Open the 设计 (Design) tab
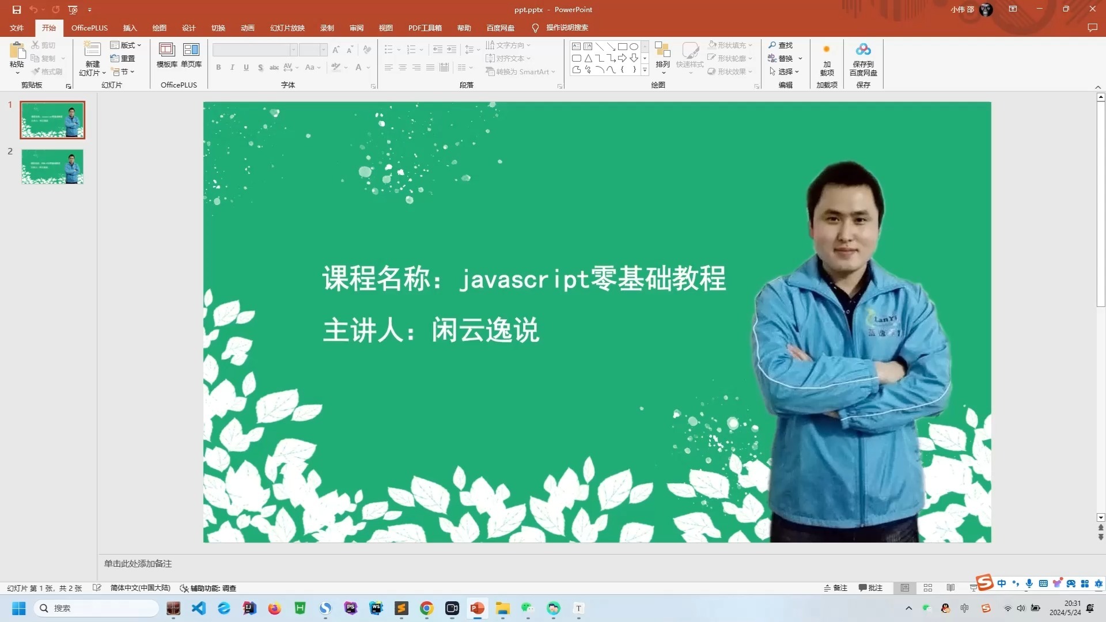Viewport: 1106px width, 622px height. click(188, 28)
